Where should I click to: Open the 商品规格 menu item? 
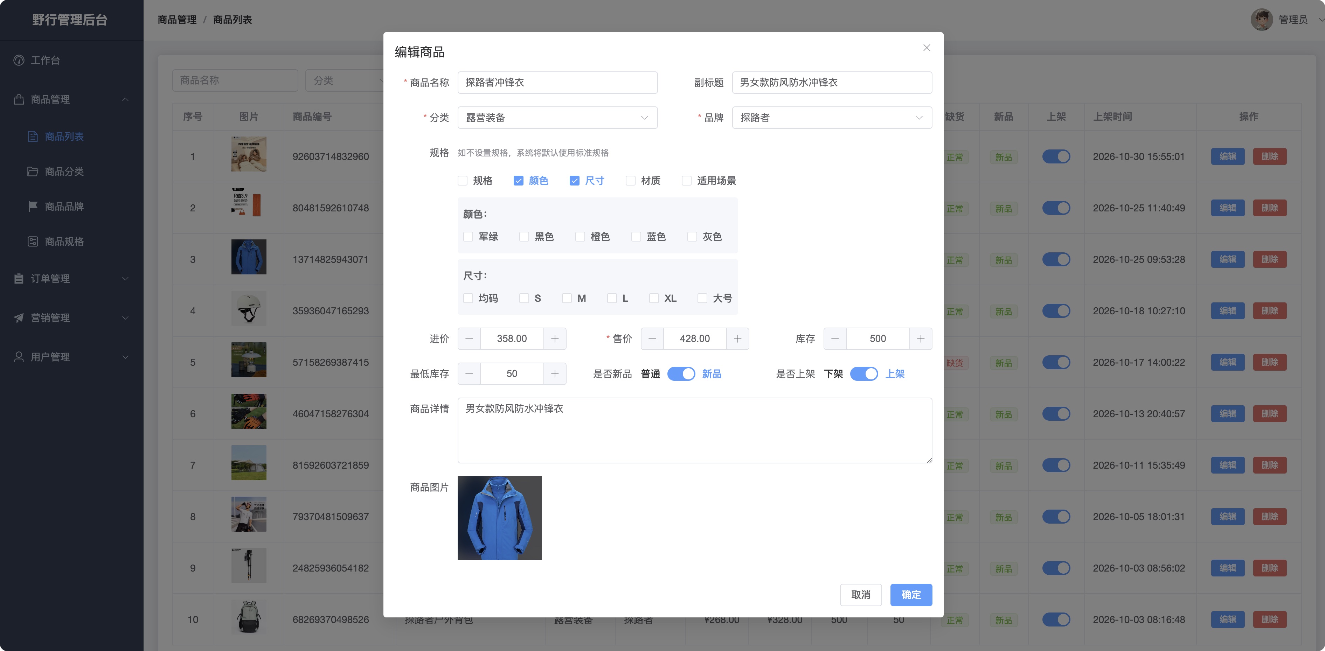pyautogui.click(x=72, y=241)
